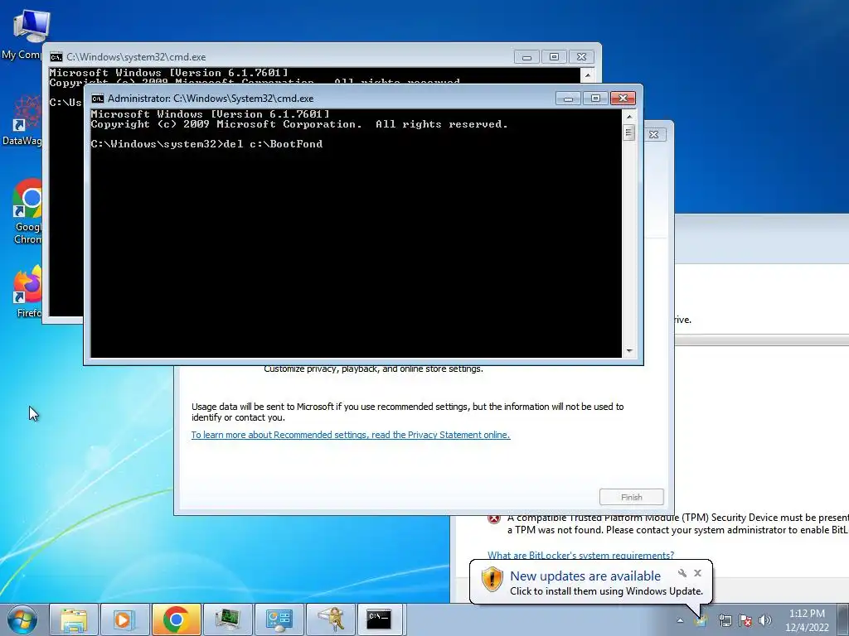Click the Windows Update tray icon
The image size is (849, 636).
(x=701, y=620)
